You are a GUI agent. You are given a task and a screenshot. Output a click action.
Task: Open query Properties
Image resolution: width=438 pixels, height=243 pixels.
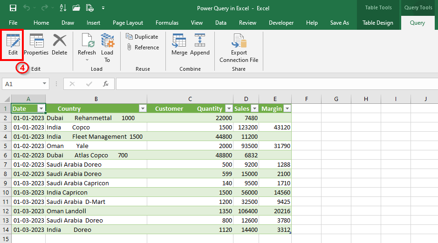pos(36,45)
